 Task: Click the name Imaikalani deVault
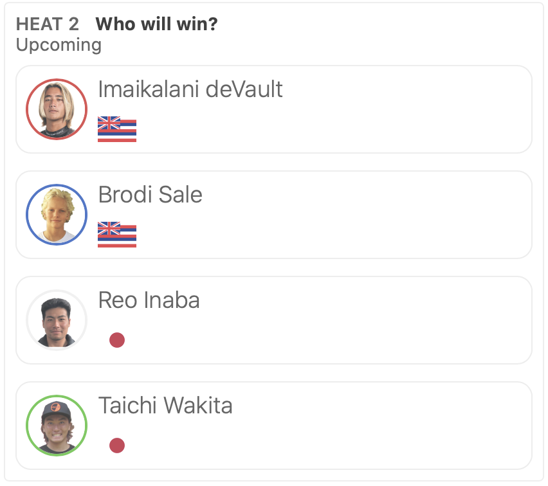(x=190, y=89)
